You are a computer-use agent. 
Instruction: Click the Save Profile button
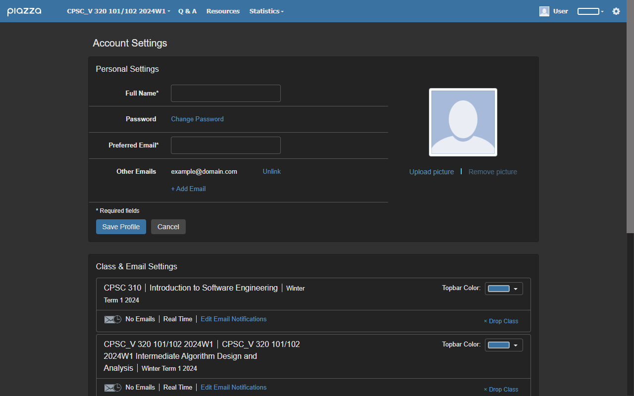click(x=121, y=227)
